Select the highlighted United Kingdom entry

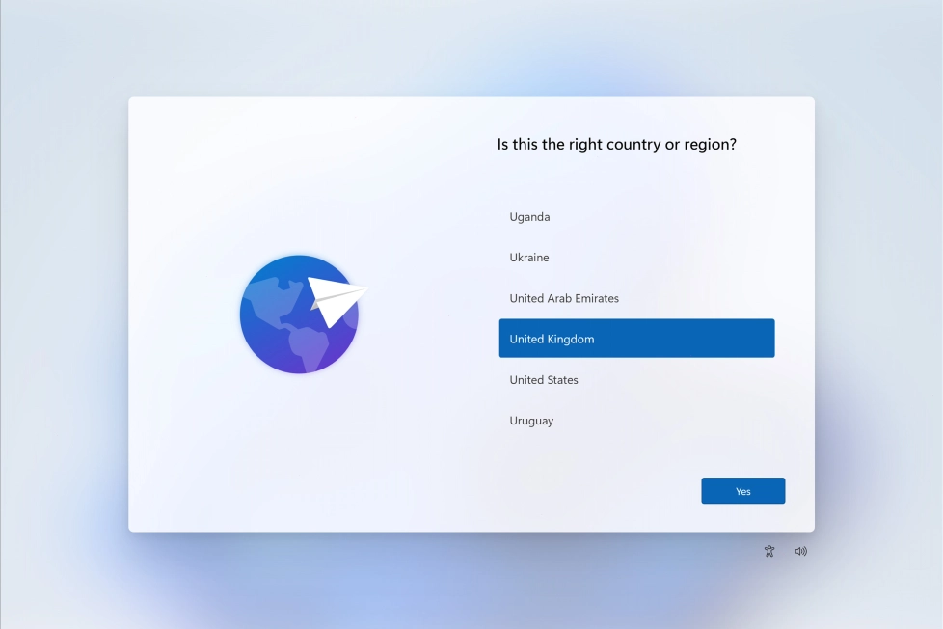pos(636,339)
